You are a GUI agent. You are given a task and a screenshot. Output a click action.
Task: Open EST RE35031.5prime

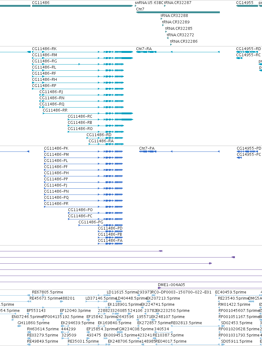click(83, 341)
